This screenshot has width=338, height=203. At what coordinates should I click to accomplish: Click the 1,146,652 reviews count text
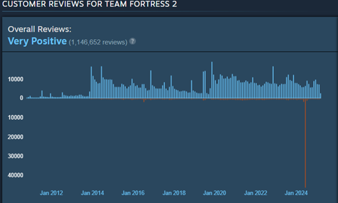coord(98,42)
